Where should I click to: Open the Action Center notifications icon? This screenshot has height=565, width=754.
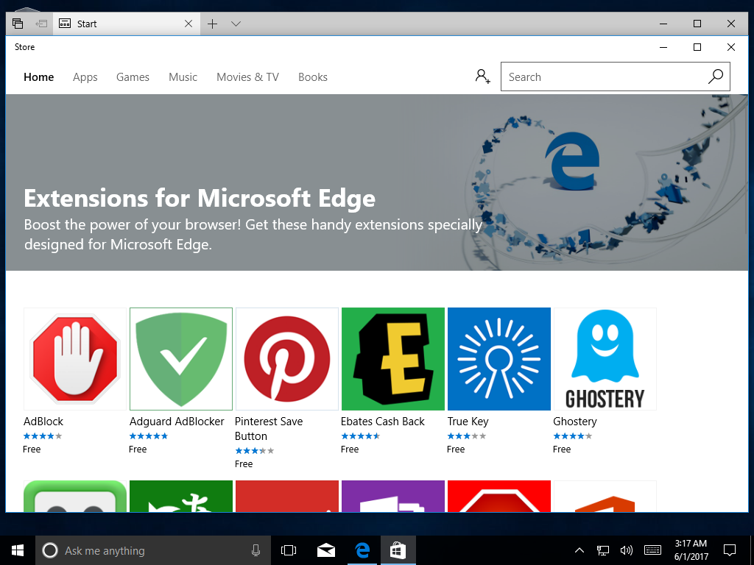tap(730, 550)
